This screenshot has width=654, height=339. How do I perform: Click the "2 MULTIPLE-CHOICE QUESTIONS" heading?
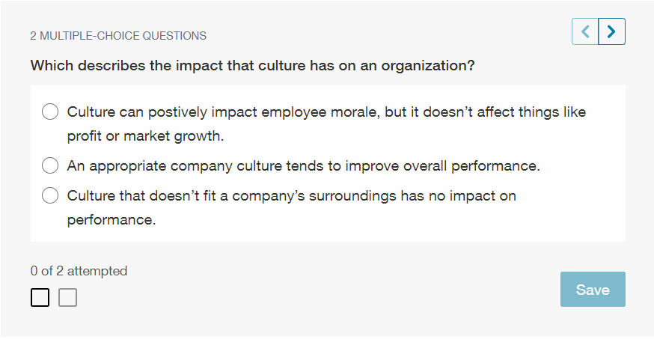coord(118,36)
